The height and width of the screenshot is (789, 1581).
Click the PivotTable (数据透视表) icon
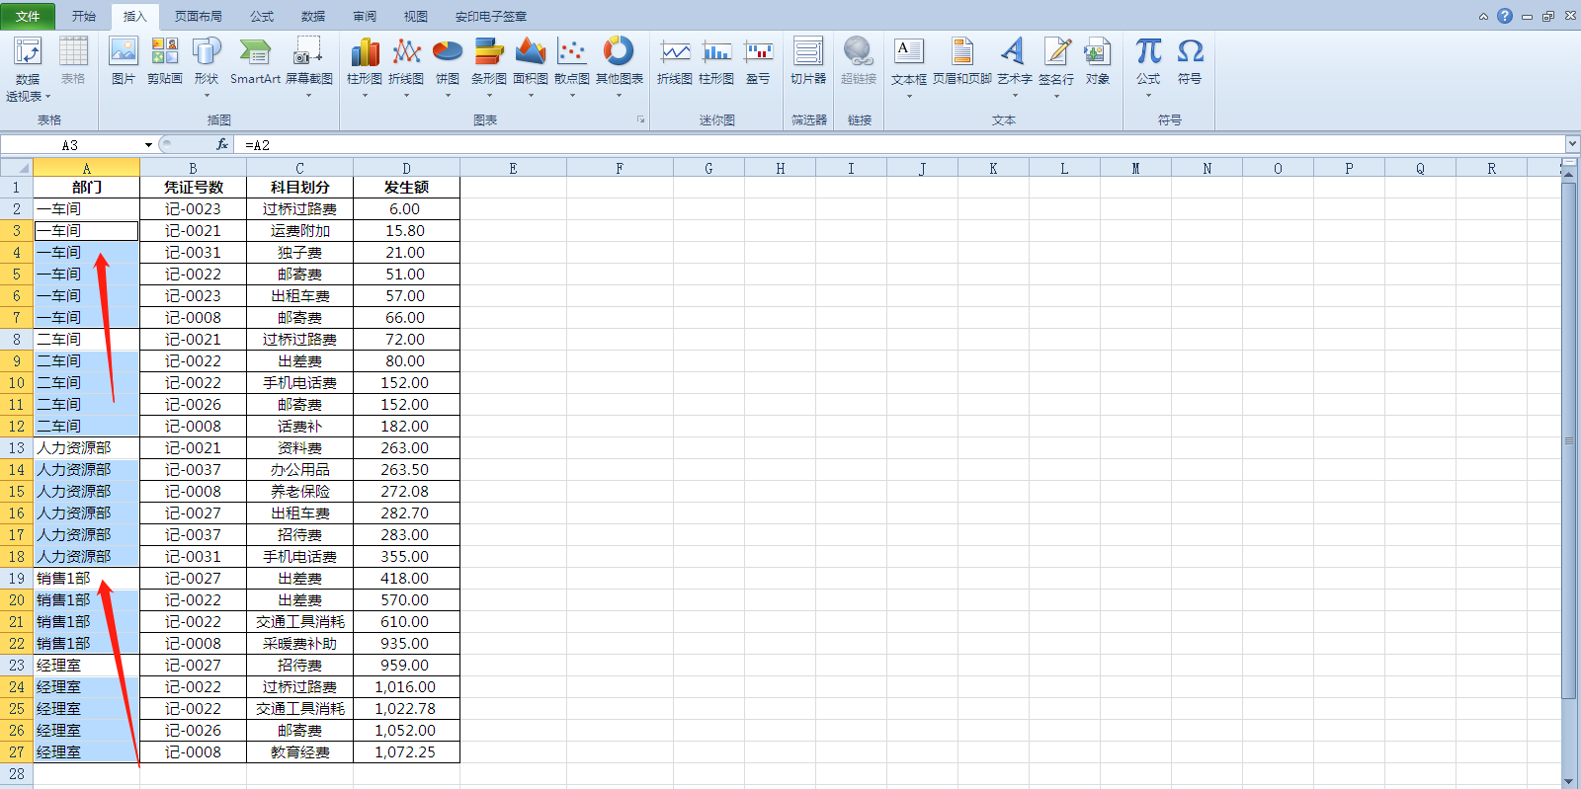(28, 51)
